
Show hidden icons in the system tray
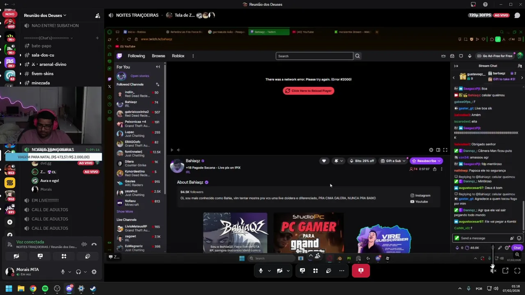click(x=460, y=288)
